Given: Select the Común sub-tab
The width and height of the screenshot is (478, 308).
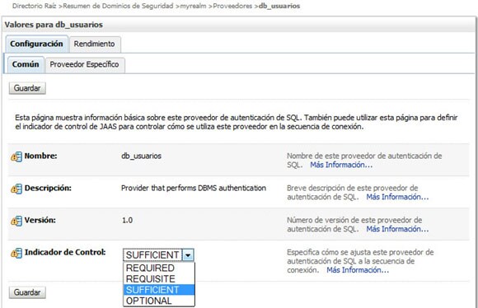Looking at the screenshot, I should pyautogui.click(x=26, y=64).
